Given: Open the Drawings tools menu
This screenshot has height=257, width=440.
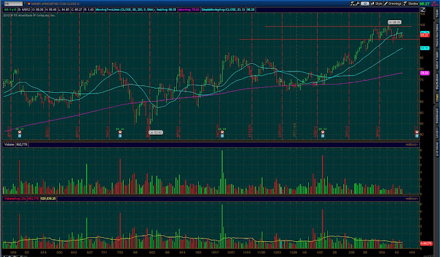Looking at the screenshot, I should [x=393, y=3].
